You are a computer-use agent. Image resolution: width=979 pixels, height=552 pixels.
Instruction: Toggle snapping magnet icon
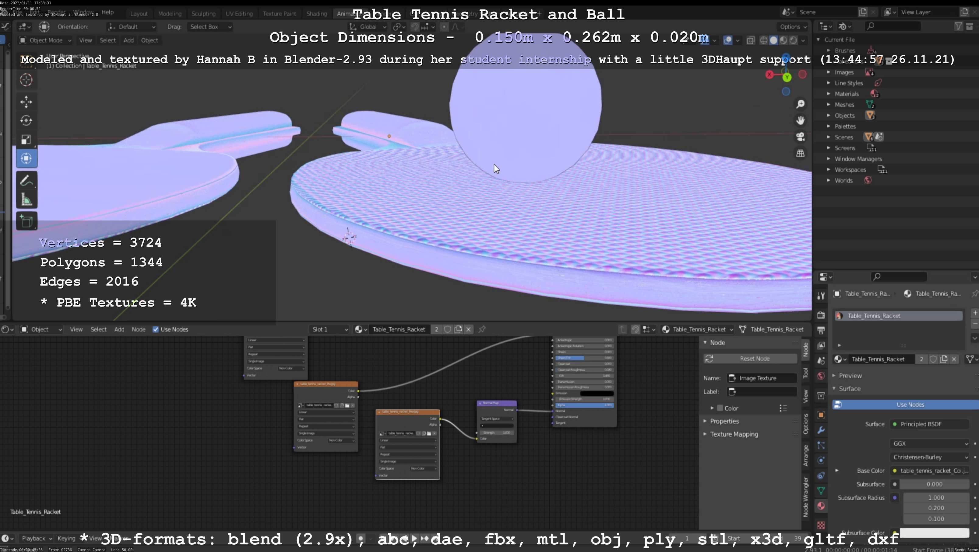[x=415, y=26]
